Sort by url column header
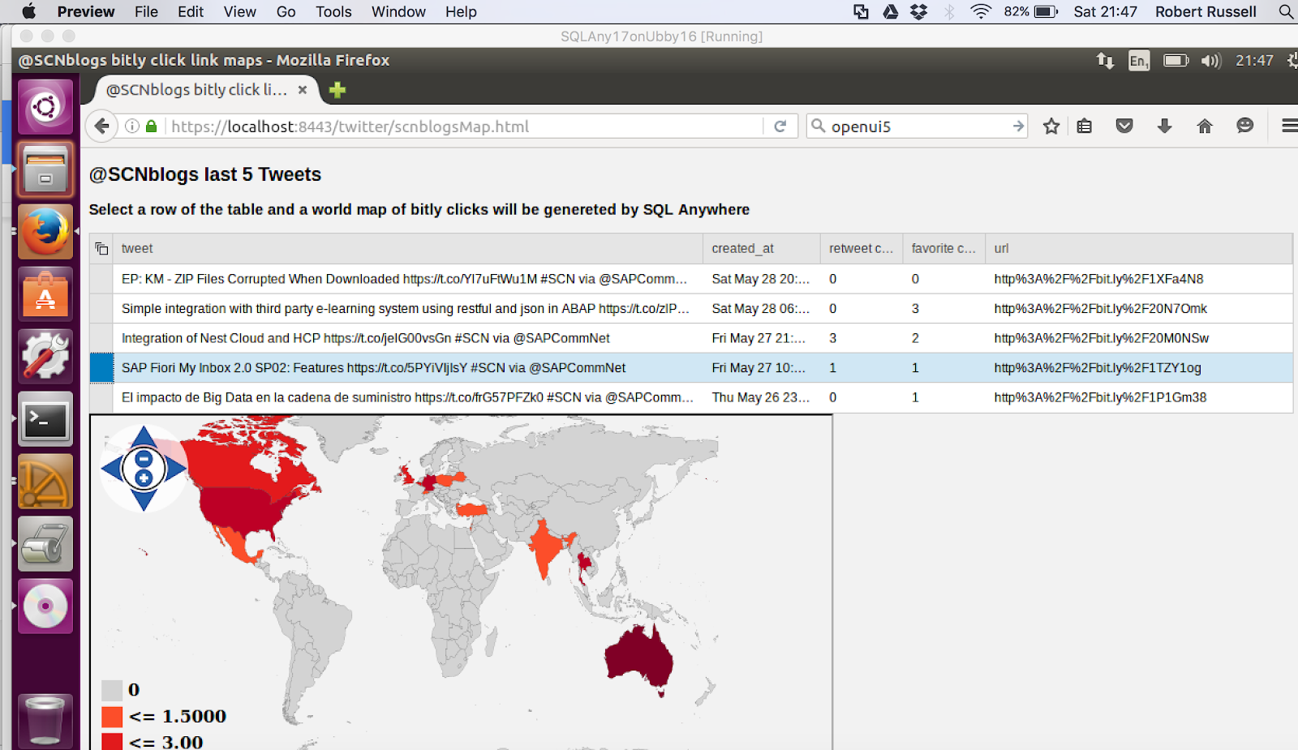The image size is (1298, 750). pyautogui.click(x=1138, y=249)
